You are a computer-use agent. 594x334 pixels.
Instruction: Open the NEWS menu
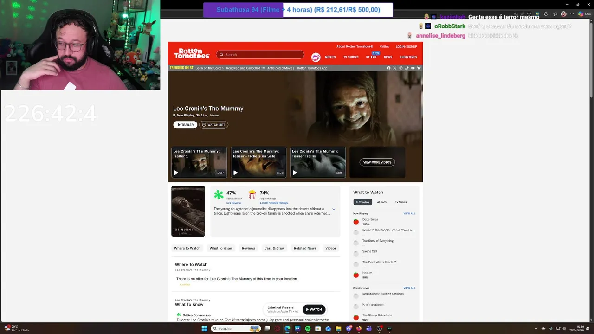(388, 57)
